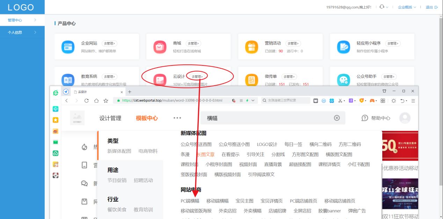443x219 pixels.
Task: Go to browser home page icon
Action: 96,101
